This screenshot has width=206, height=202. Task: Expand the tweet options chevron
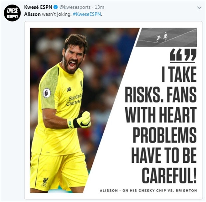tap(199, 8)
